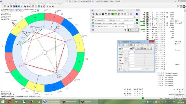
Task: Open the Разное menu
Action: pyautogui.click(x=25, y=4)
